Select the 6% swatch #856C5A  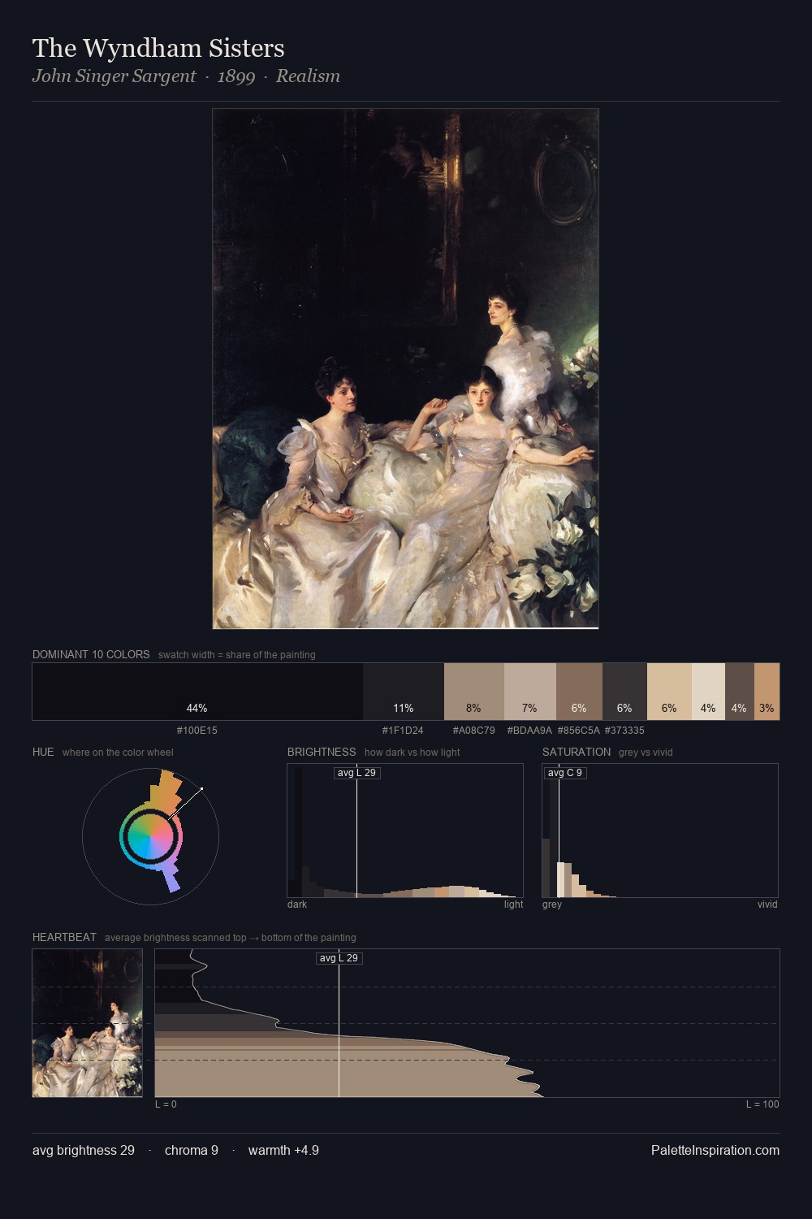point(579,692)
